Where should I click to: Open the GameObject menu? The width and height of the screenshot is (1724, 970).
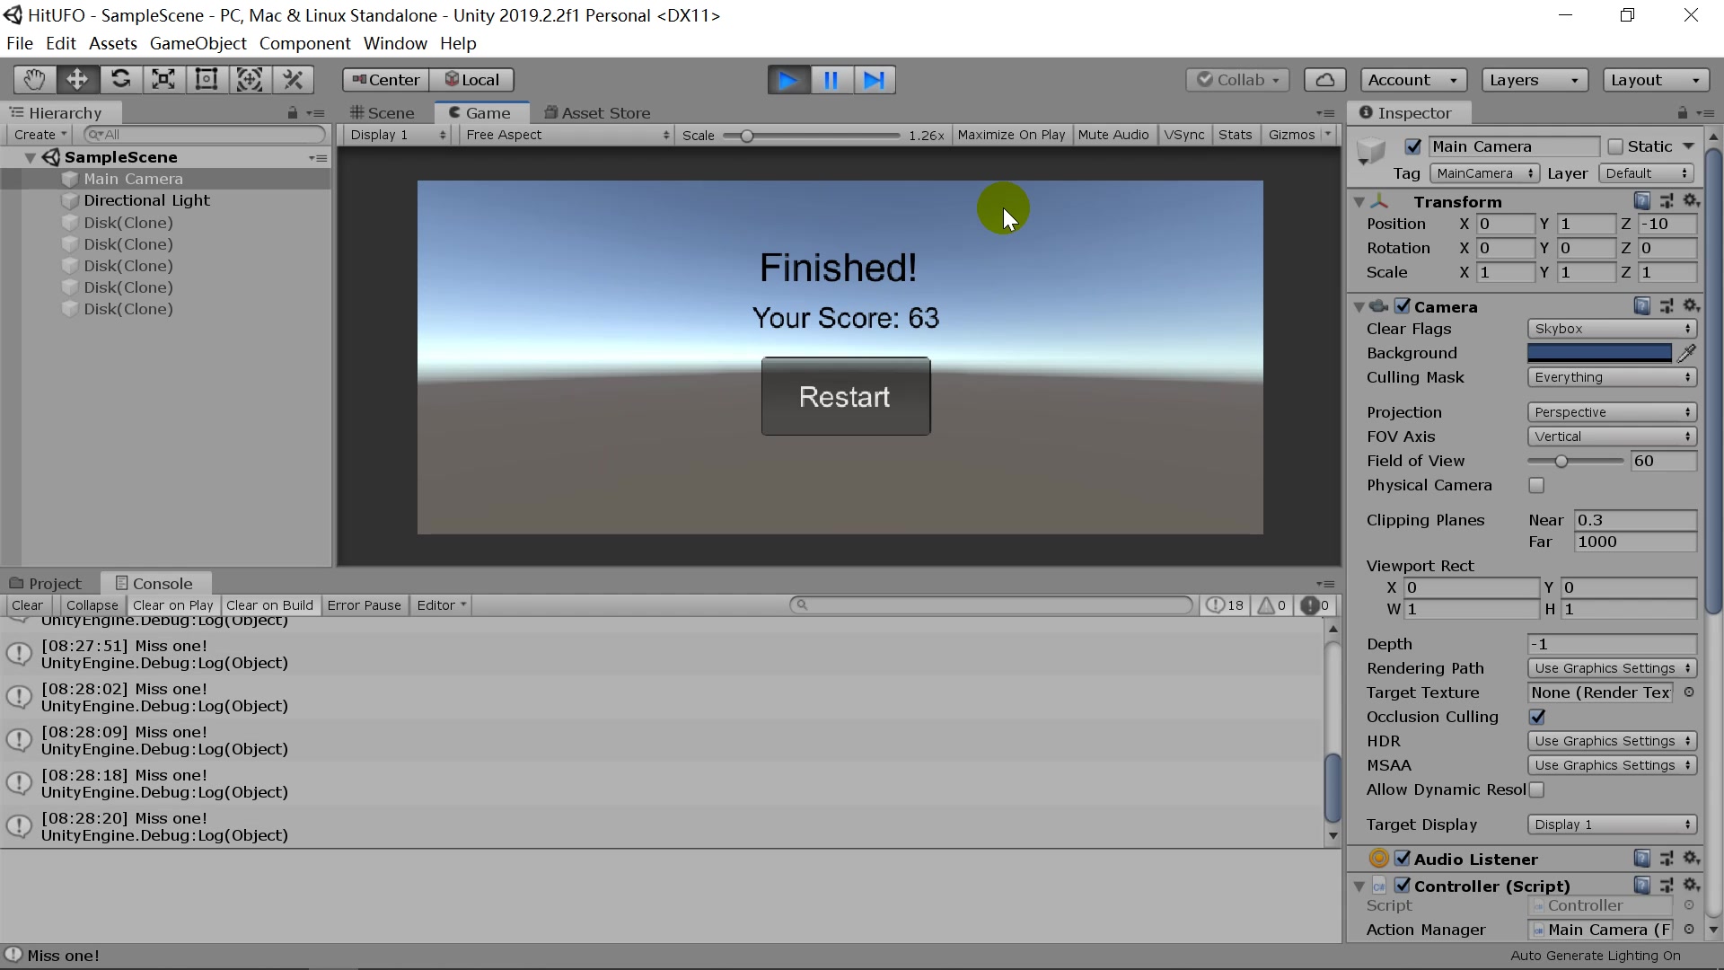point(198,43)
